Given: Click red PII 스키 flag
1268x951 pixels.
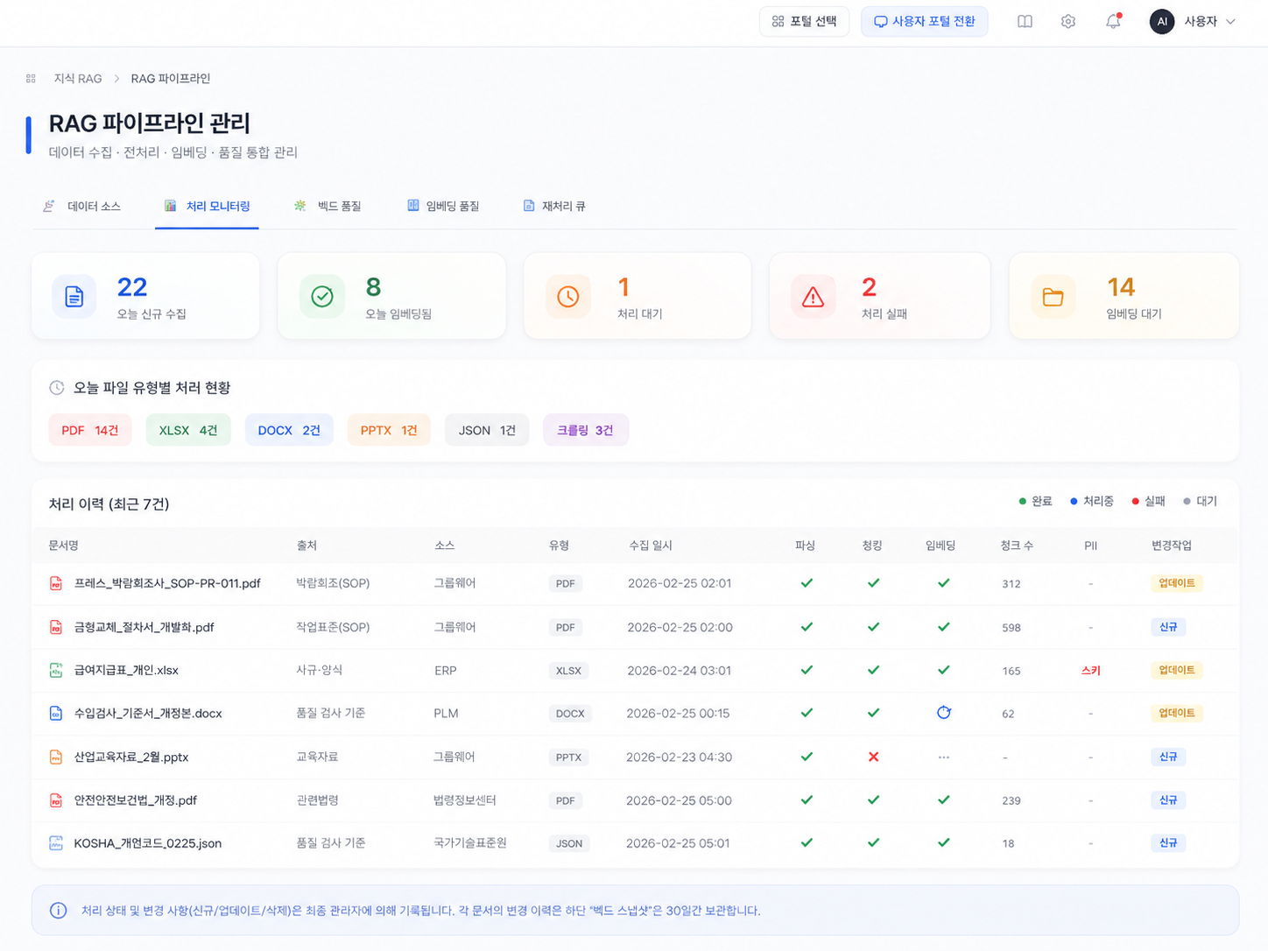Looking at the screenshot, I should click(x=1090, y=671).
